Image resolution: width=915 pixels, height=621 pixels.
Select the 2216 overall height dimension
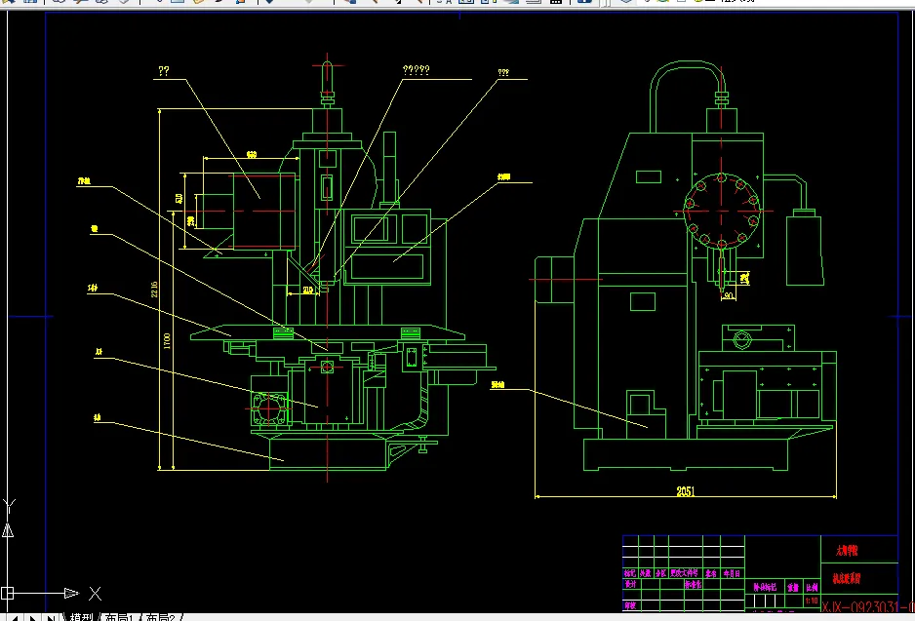click(x=154, y=290)
